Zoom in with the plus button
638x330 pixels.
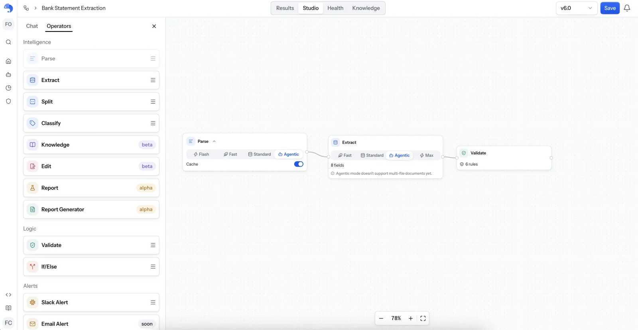coord(411,318)
